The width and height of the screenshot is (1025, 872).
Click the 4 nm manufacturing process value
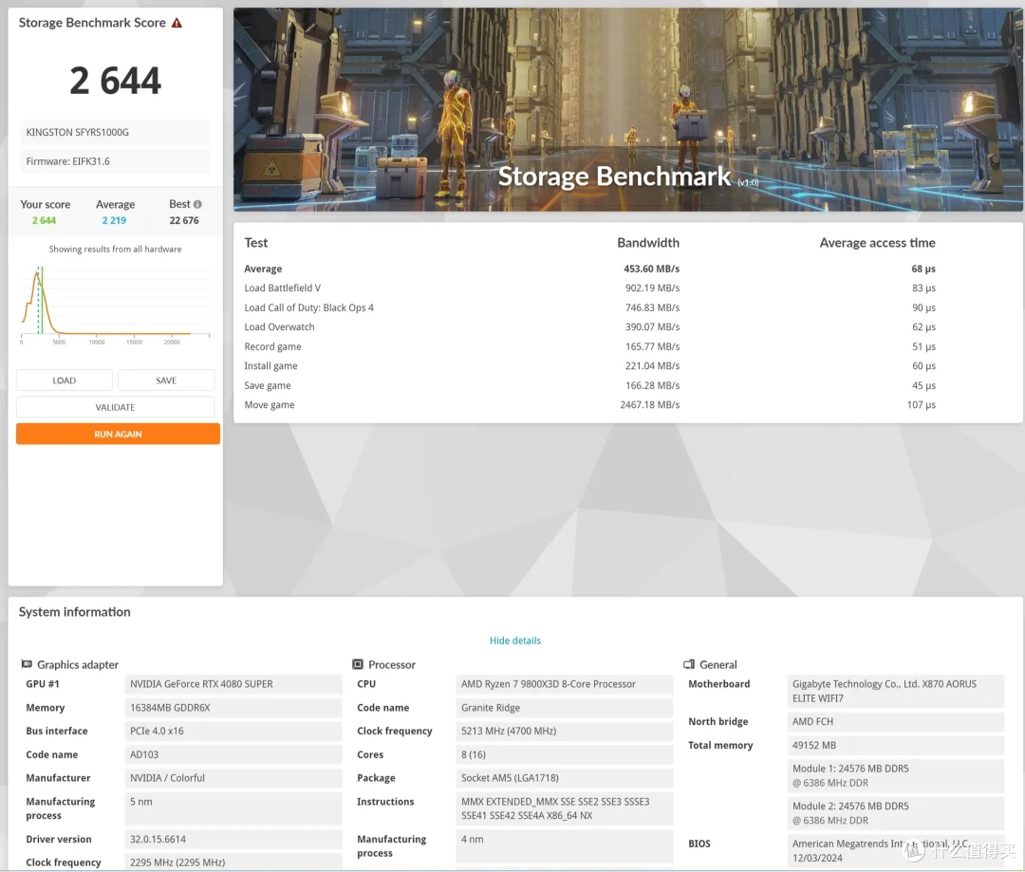564,845
